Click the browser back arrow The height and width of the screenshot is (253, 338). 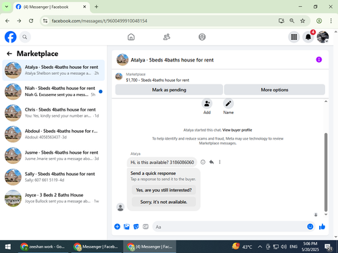point(7,21)
